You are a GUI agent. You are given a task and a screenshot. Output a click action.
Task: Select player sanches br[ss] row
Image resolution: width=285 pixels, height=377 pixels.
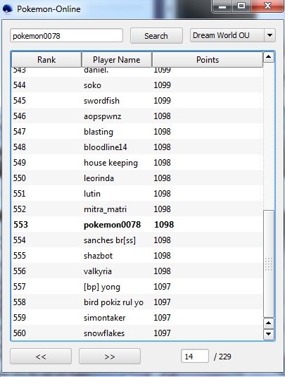(137, 240)
